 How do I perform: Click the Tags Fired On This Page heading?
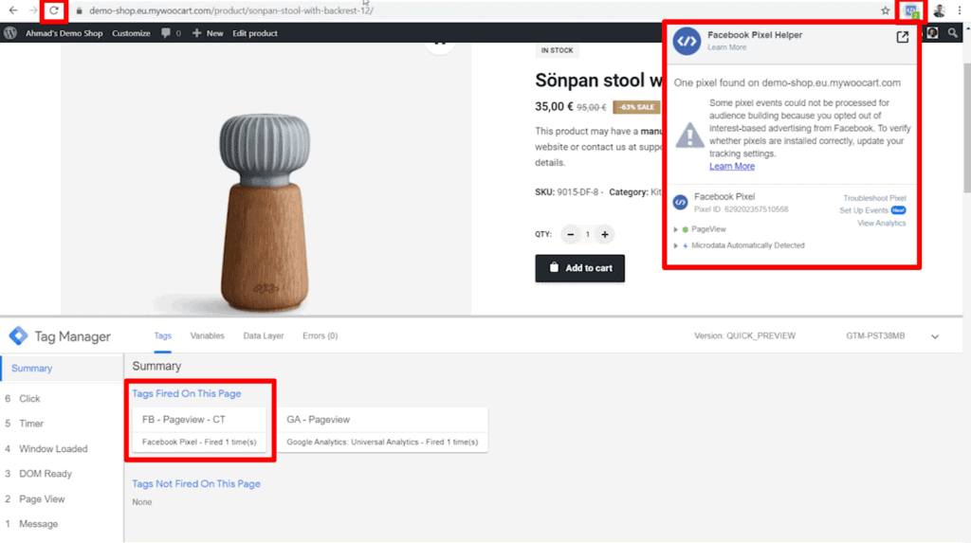point(187,394)
